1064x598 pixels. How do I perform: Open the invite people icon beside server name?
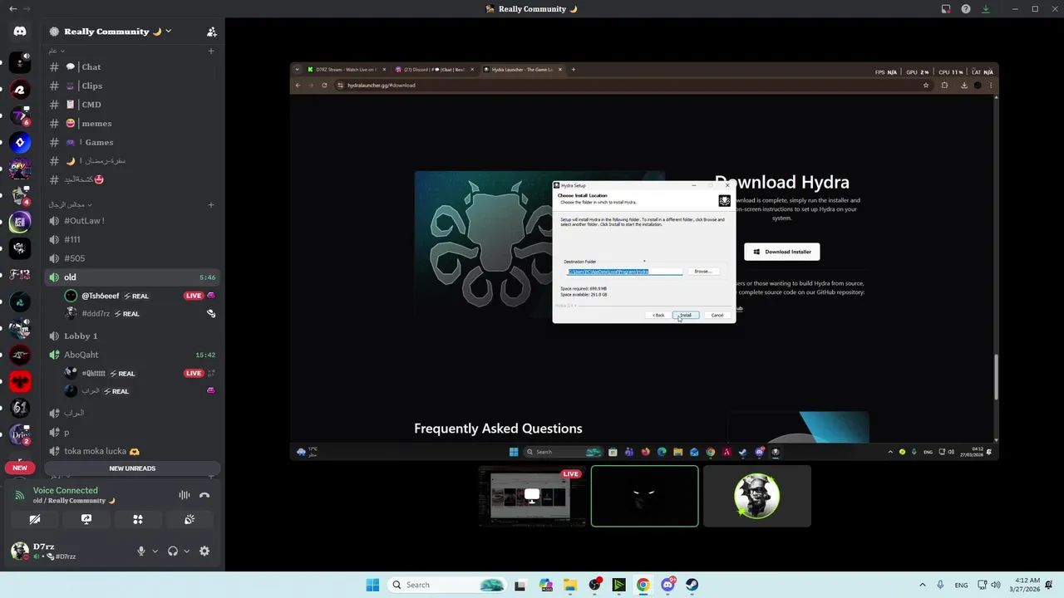click(211, 32)
